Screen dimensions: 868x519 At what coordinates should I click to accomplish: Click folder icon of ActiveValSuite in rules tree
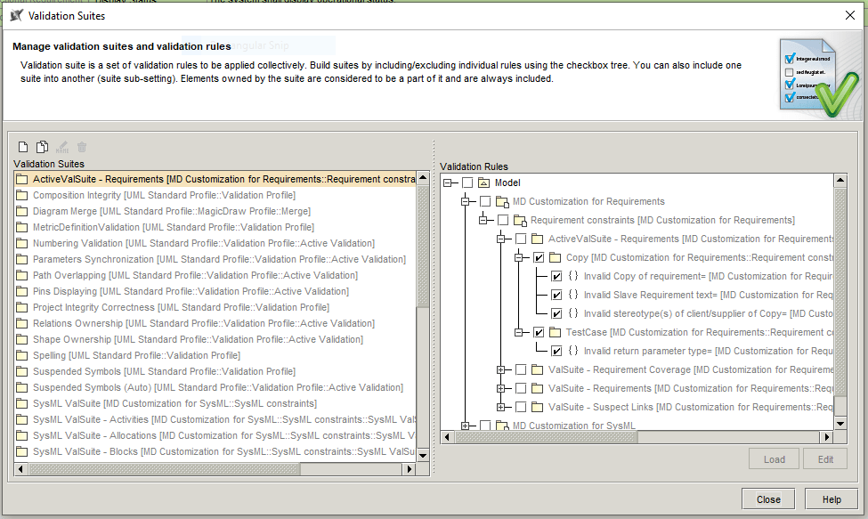tap(538, 239)
